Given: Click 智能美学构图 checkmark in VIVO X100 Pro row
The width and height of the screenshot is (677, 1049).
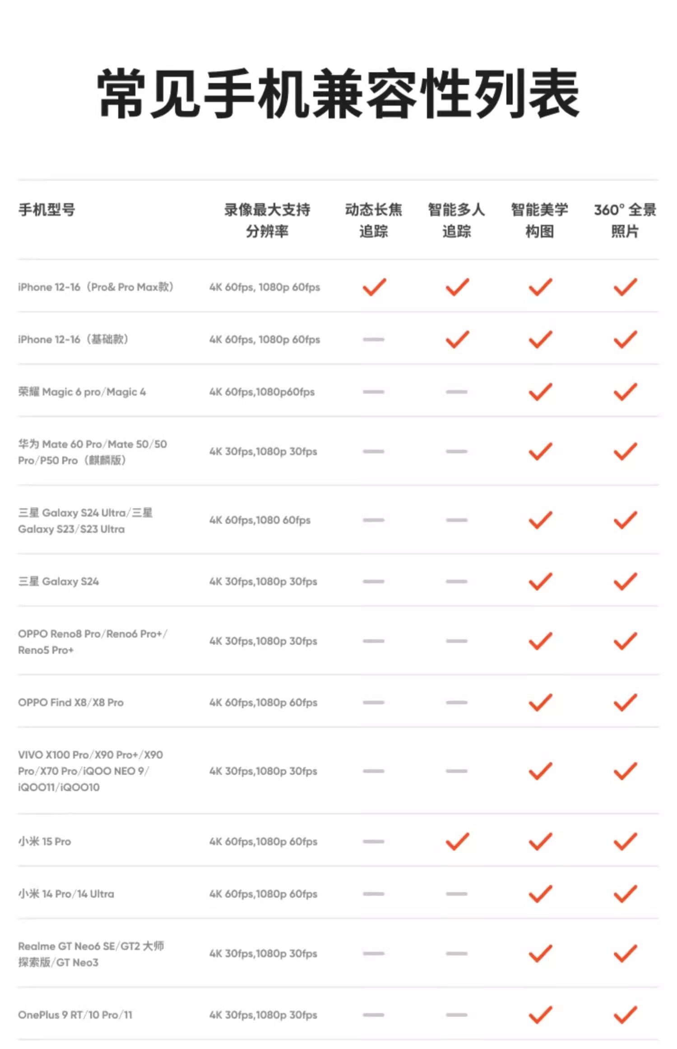Looking at the screenshot, I should click(540, 771).
